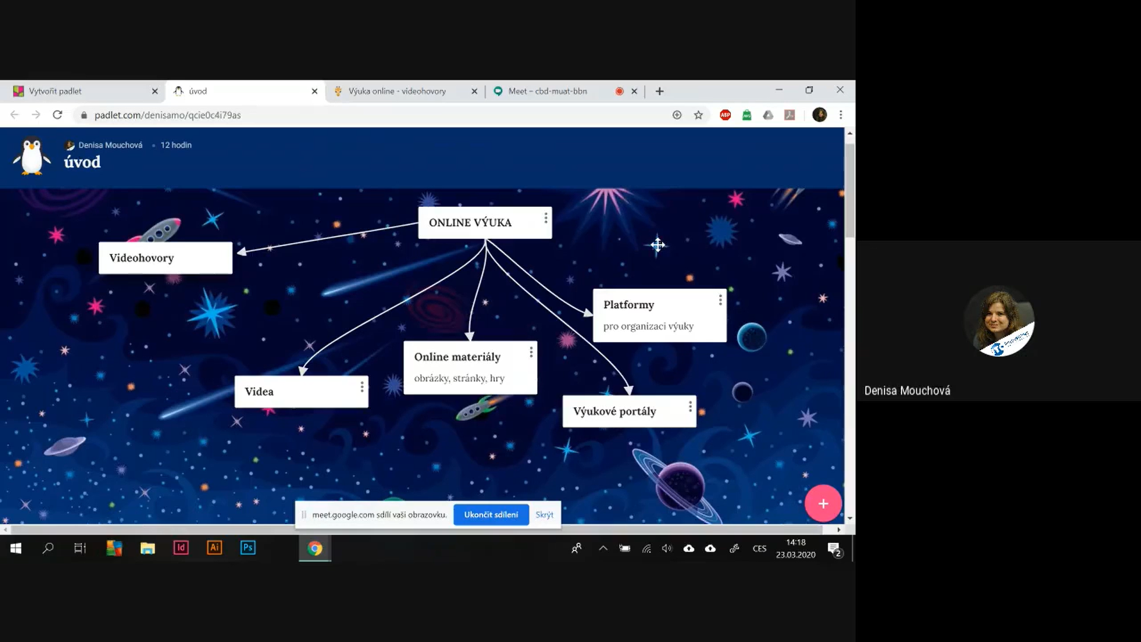This screenshot has width=1141, height=642.
Task: Click Denisa Mouchová's Meet avatar thumbnail
Action: pyautogui.click(x=999, y=322)
